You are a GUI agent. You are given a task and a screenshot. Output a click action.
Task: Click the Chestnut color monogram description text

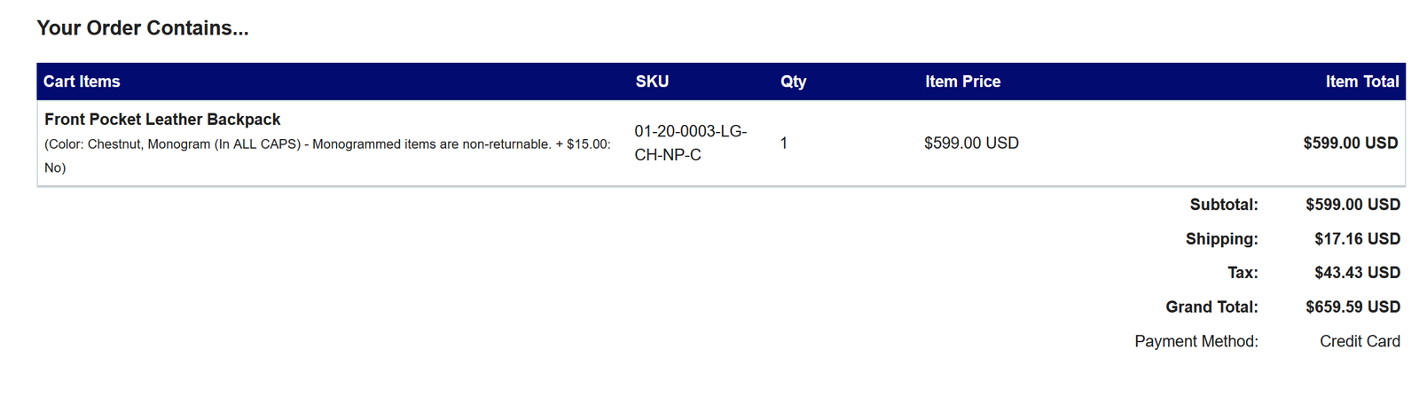(x=327, y=144)
